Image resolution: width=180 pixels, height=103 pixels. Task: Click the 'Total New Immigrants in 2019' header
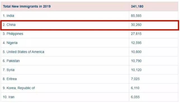click(x=27, y=6)
